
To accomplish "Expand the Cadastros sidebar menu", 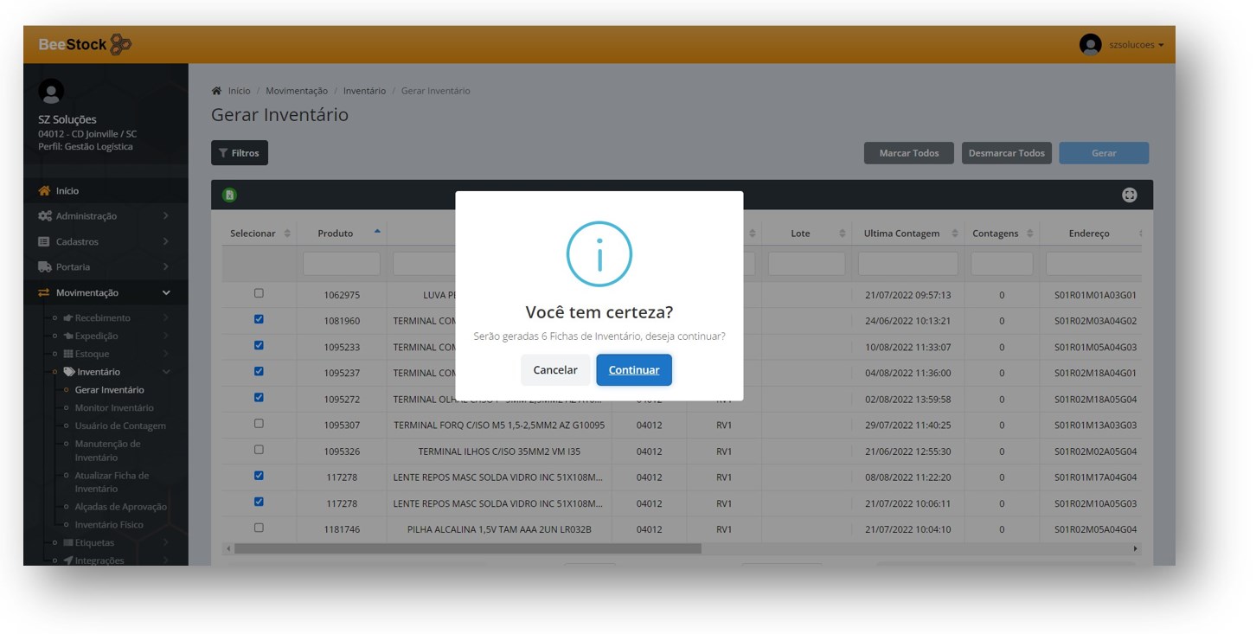I will tap(104, 242).
